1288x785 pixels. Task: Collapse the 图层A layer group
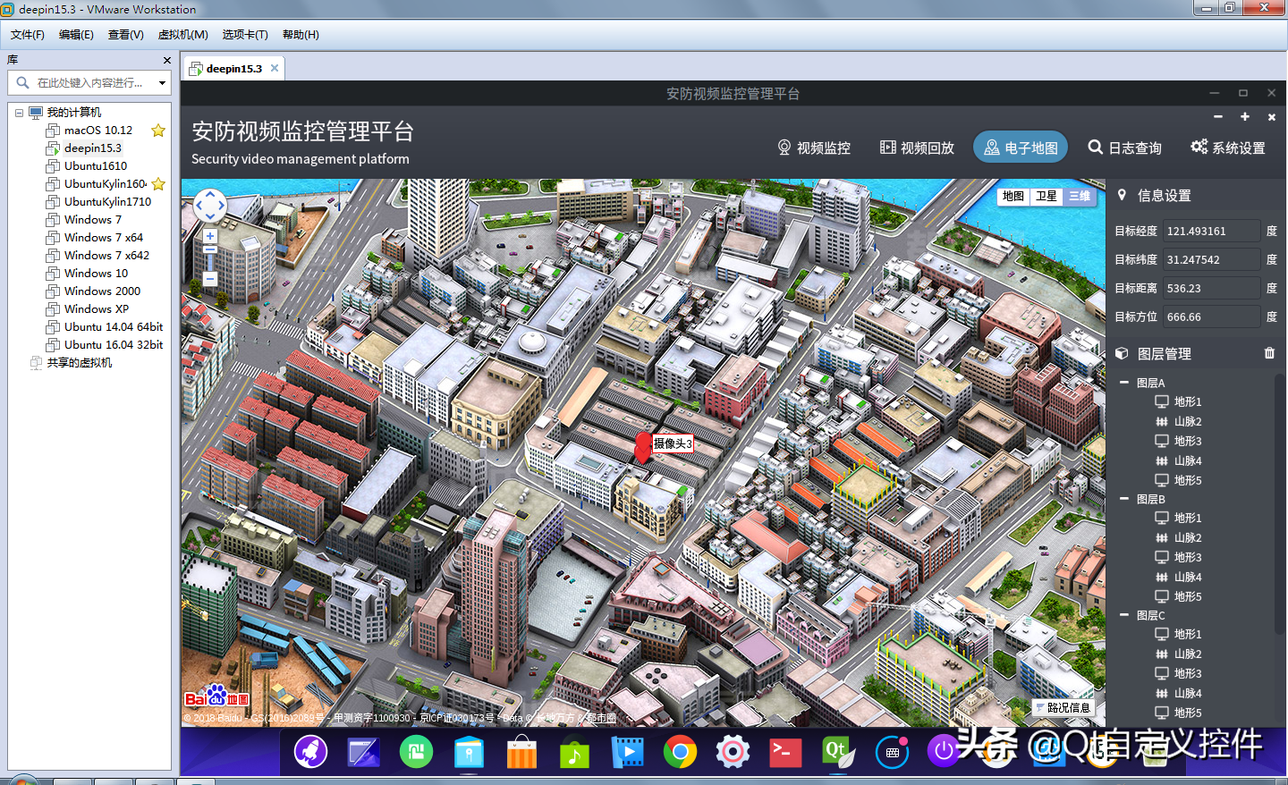tap(1124, 383)
